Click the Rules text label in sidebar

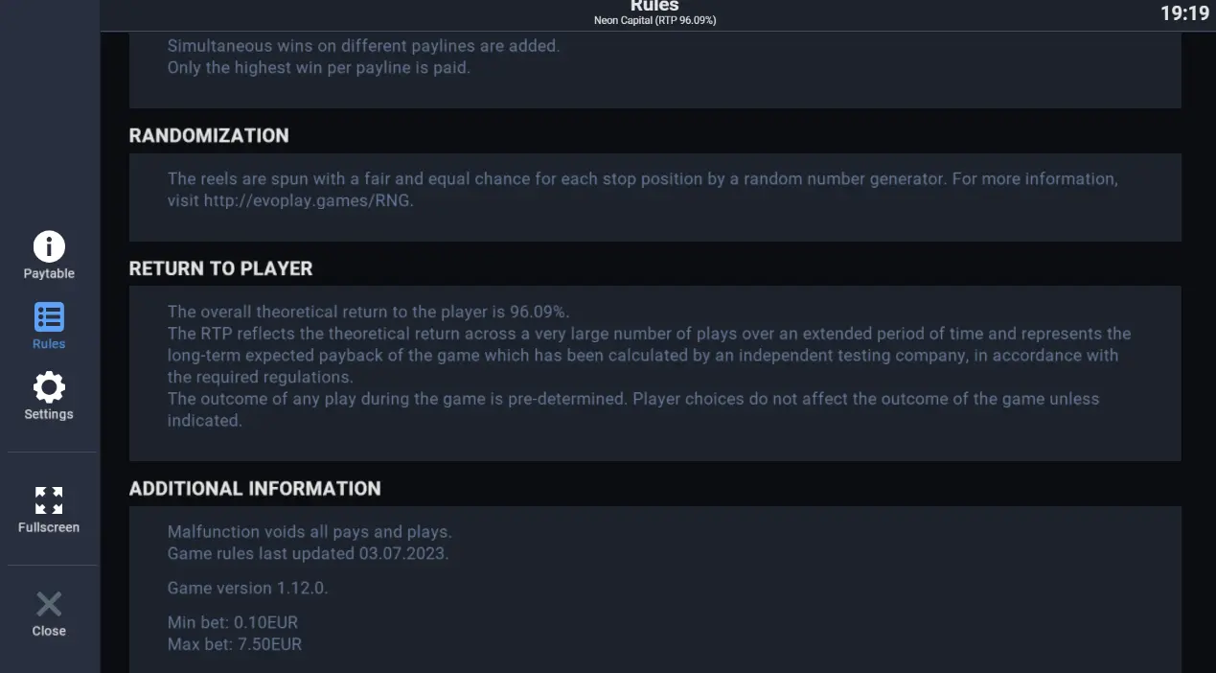point(49,343)
